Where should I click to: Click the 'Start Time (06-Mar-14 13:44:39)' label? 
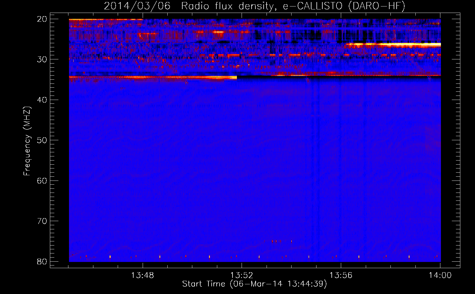[x=255, y=284]
